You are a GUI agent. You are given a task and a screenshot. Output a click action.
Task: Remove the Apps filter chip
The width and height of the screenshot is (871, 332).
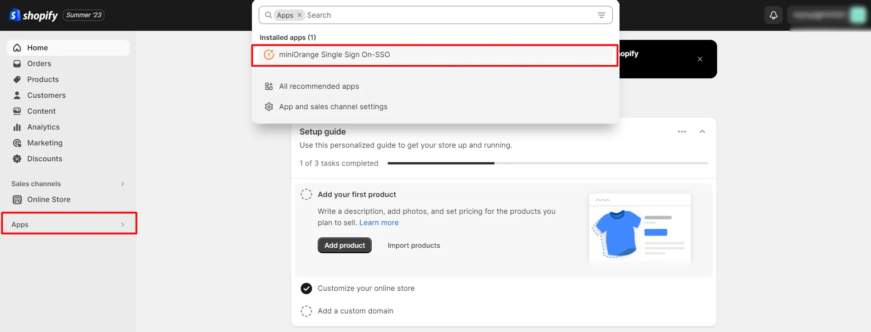tap(300, 15)
